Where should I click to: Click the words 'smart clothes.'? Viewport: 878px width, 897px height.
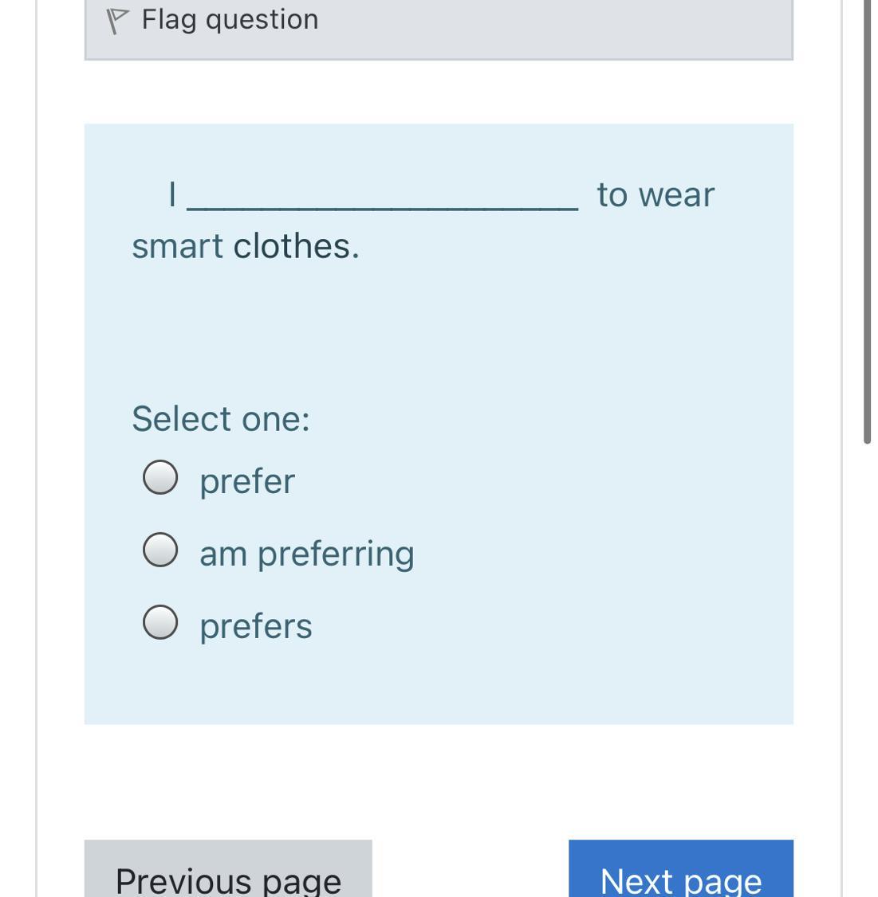[x=246, y=247]
